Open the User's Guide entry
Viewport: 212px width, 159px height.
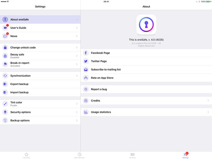[40, 28]
